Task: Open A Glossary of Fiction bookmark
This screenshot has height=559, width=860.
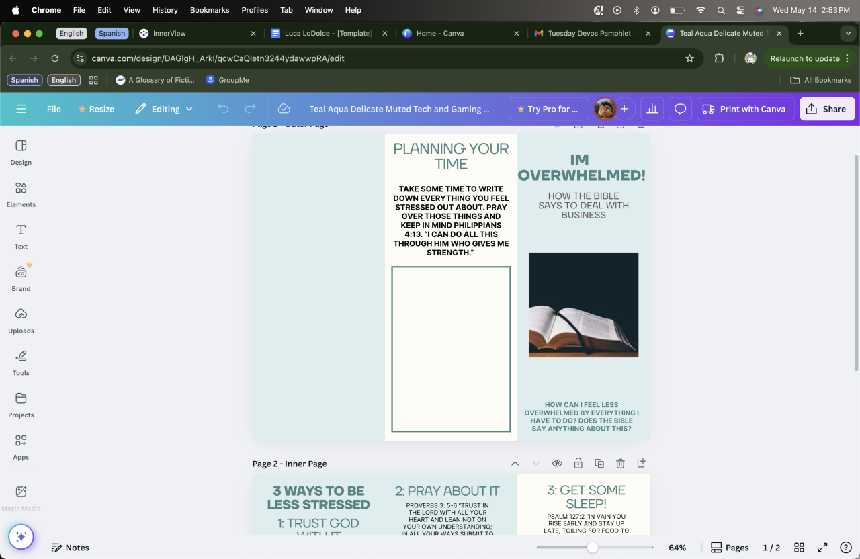Action: click(x=155, y=80)
